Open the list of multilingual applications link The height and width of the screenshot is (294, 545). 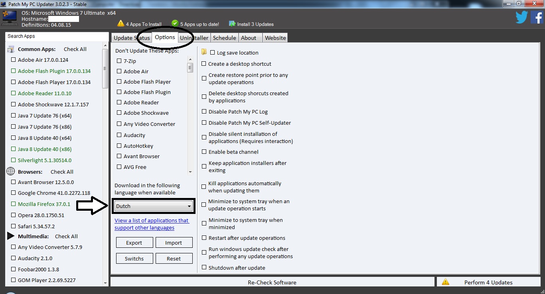151,224
